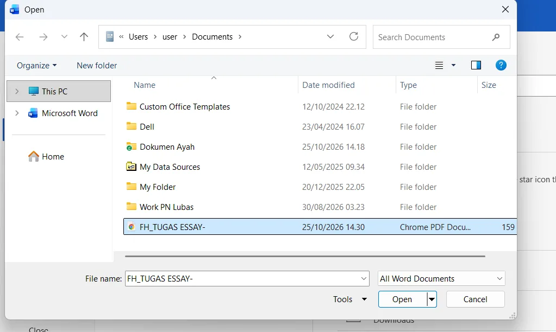The width and height of the screenshot is (556, 332).
Task: Select the Dell folder icon
Action: pos(131,126)
